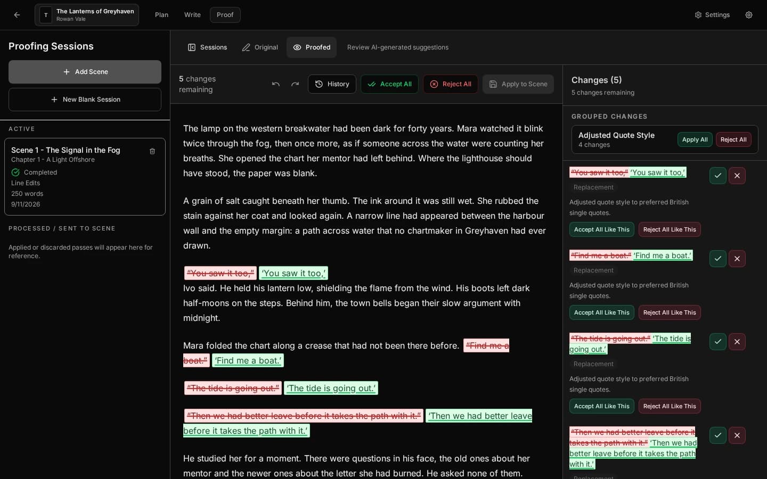The height and width of the screenshot is (479, 767).
Task: Reject the 'The tide is going out.' change with X
Action: click(737, 342)
